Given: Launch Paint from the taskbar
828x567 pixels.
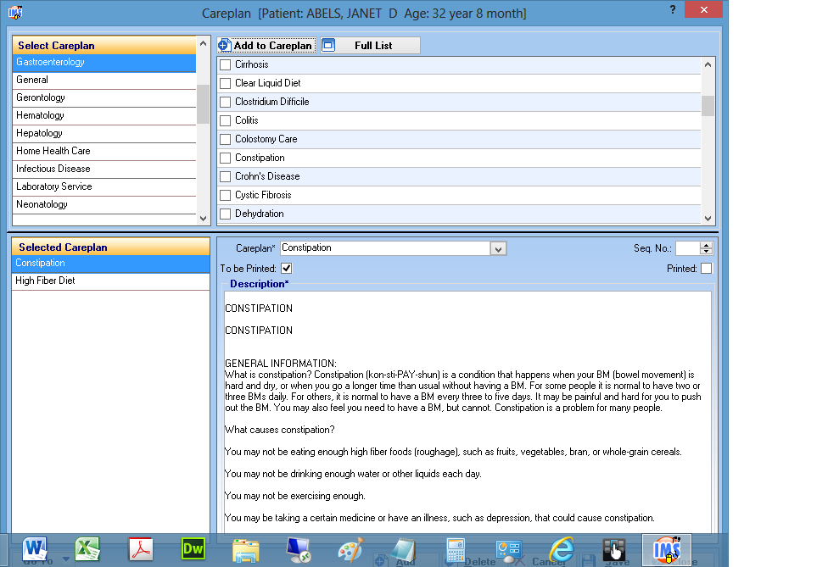Looking at the screenshot, I should [x=350, y=549].
